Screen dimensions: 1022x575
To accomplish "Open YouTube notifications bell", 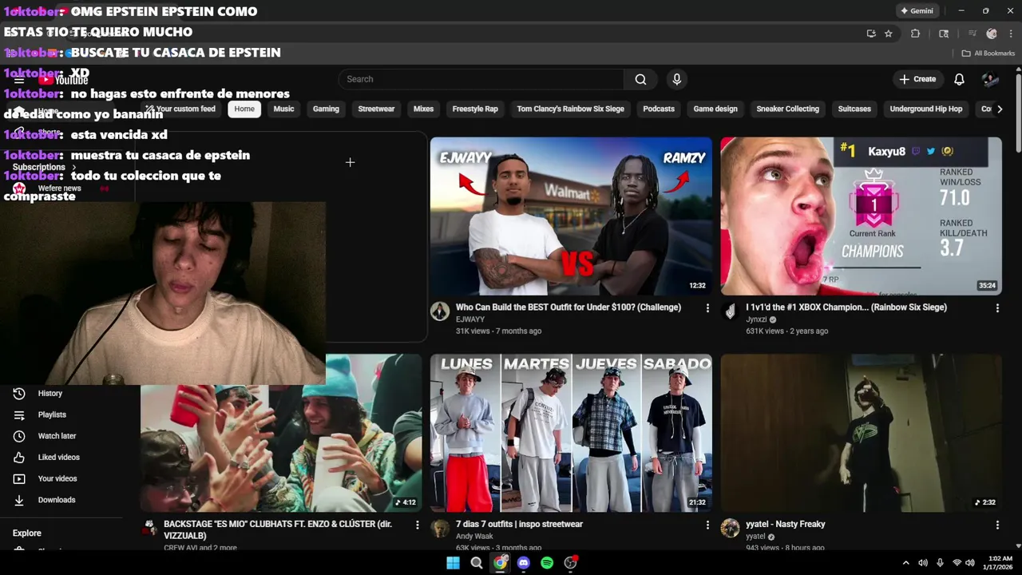I will click(959, 79).
